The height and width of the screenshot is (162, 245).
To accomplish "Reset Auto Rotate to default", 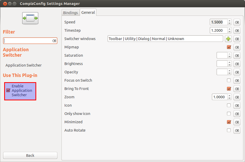I will click(237, 131).
